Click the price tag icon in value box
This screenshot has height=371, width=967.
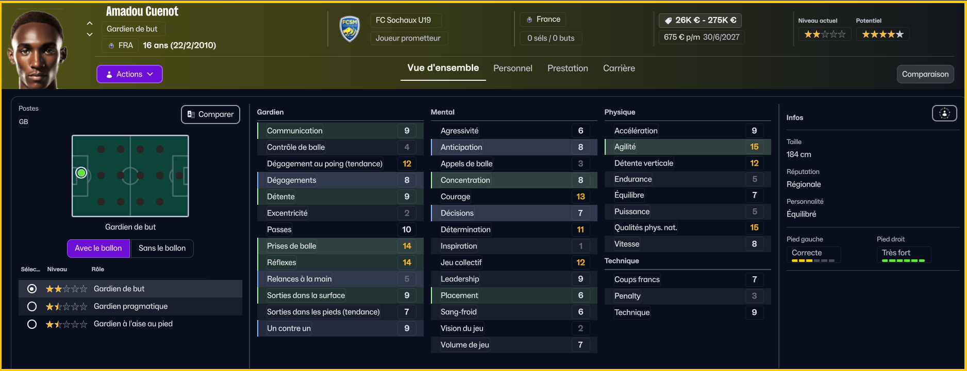tap(669, 21)
